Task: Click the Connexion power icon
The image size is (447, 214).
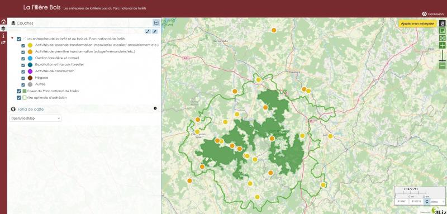Action: (424, 13)
